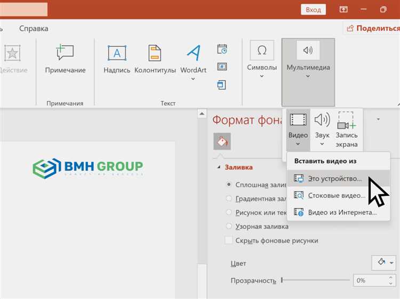Enable Скрыть фоновые рисунки checkbox
Screen dimensions: 400x299
pyautogui.click(x=229, y=240)
